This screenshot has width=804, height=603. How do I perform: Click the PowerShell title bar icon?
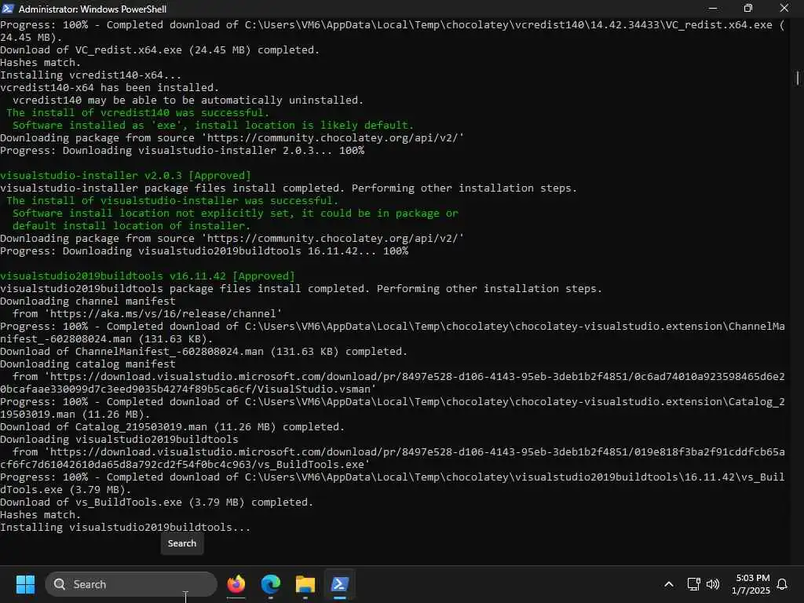click(8, 8)
